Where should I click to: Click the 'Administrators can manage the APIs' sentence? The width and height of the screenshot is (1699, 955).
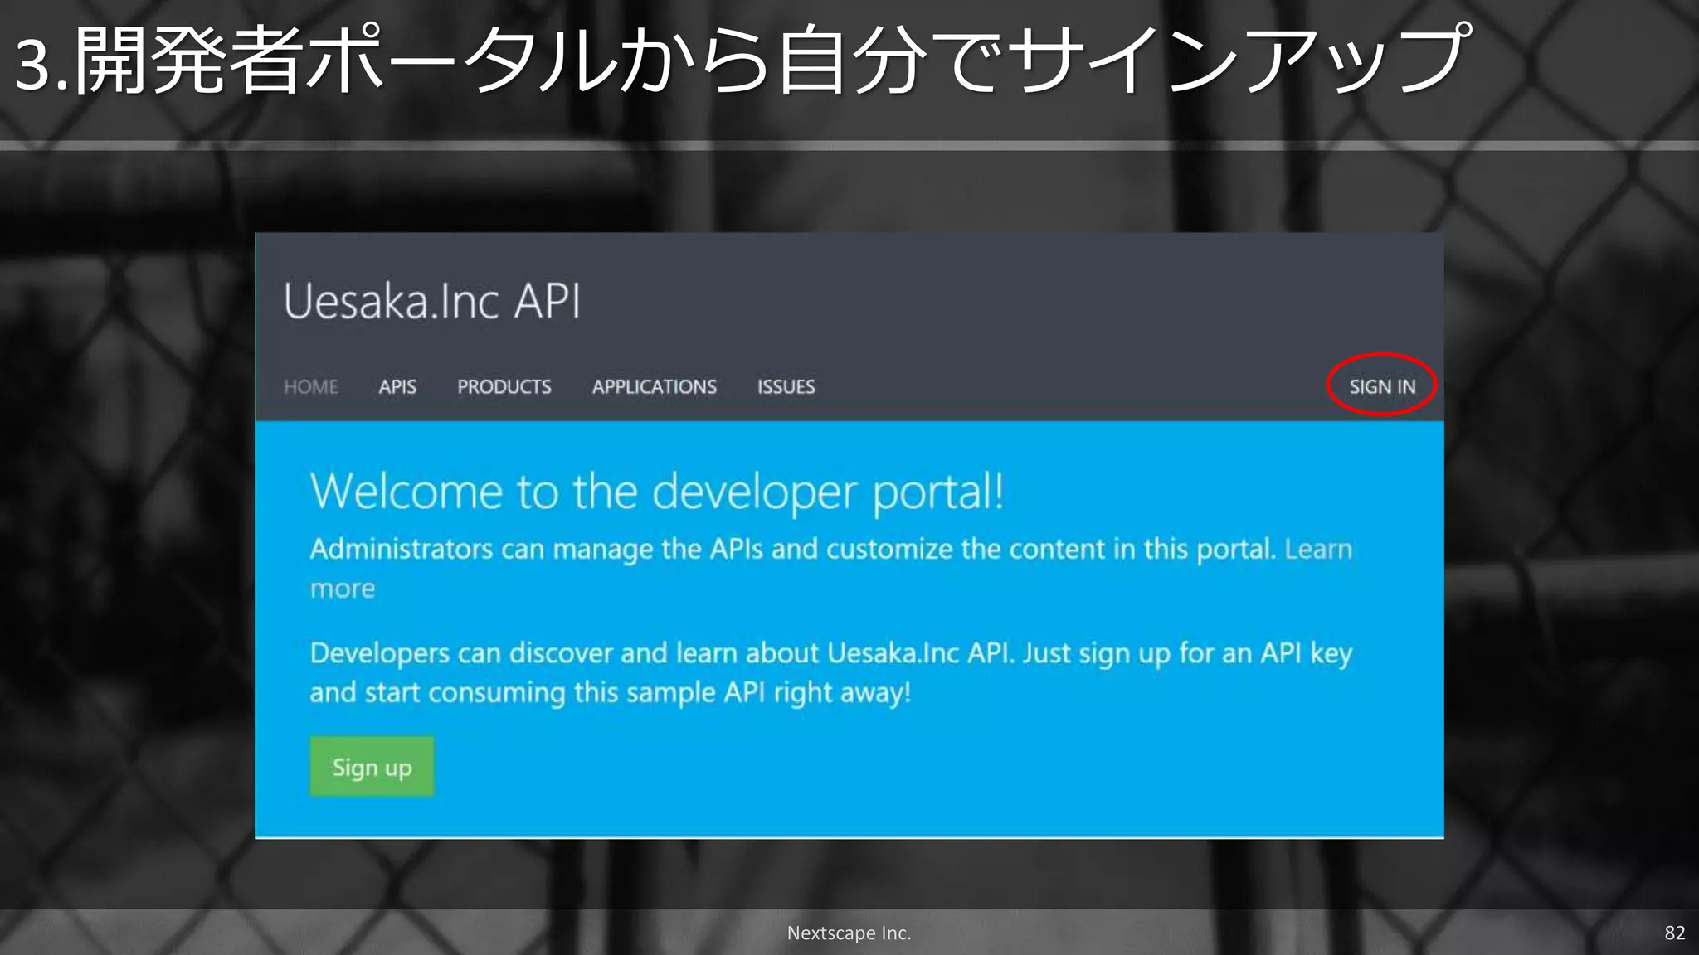click(792, 549)
